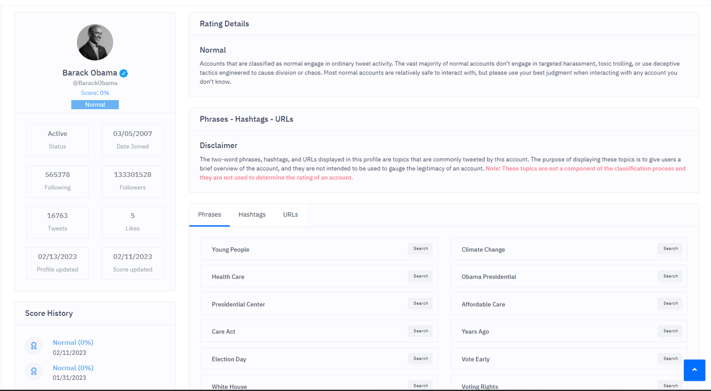Open Barack Obama's profile picture
This screenshot has width=711, height=391.
click(95, 43)
